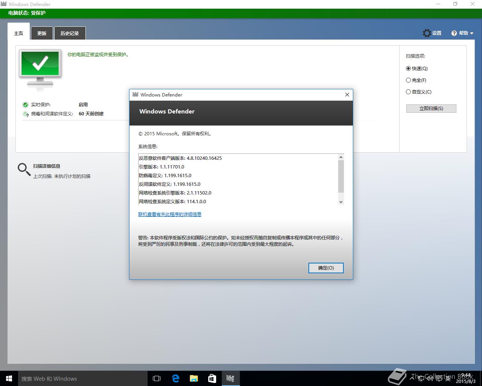Minimize the Windows Defender main window
482x386 pixels.
tap(438, 4)
